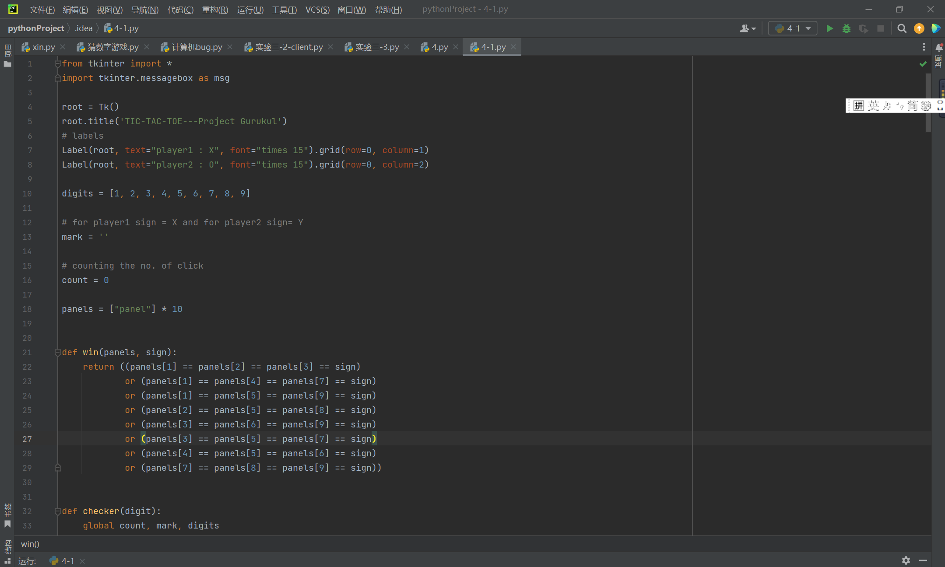
Task: Toggle 英 English mode in IME bar
Action: 873,106
